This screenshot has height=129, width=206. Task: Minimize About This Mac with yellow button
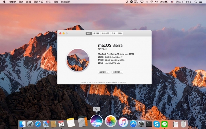(x=64, y=34)
